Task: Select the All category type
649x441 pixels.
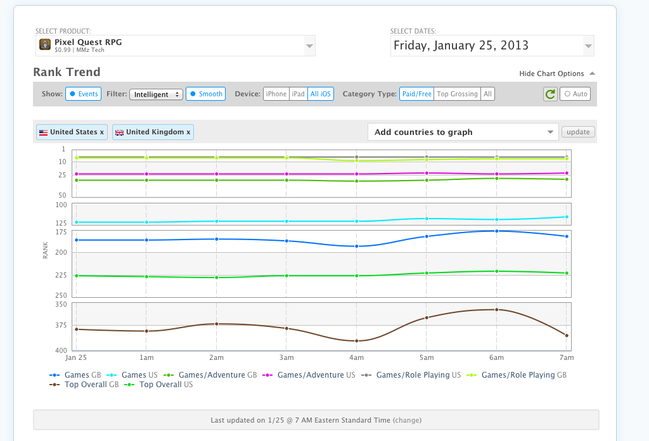Action: tap(487, 94)
